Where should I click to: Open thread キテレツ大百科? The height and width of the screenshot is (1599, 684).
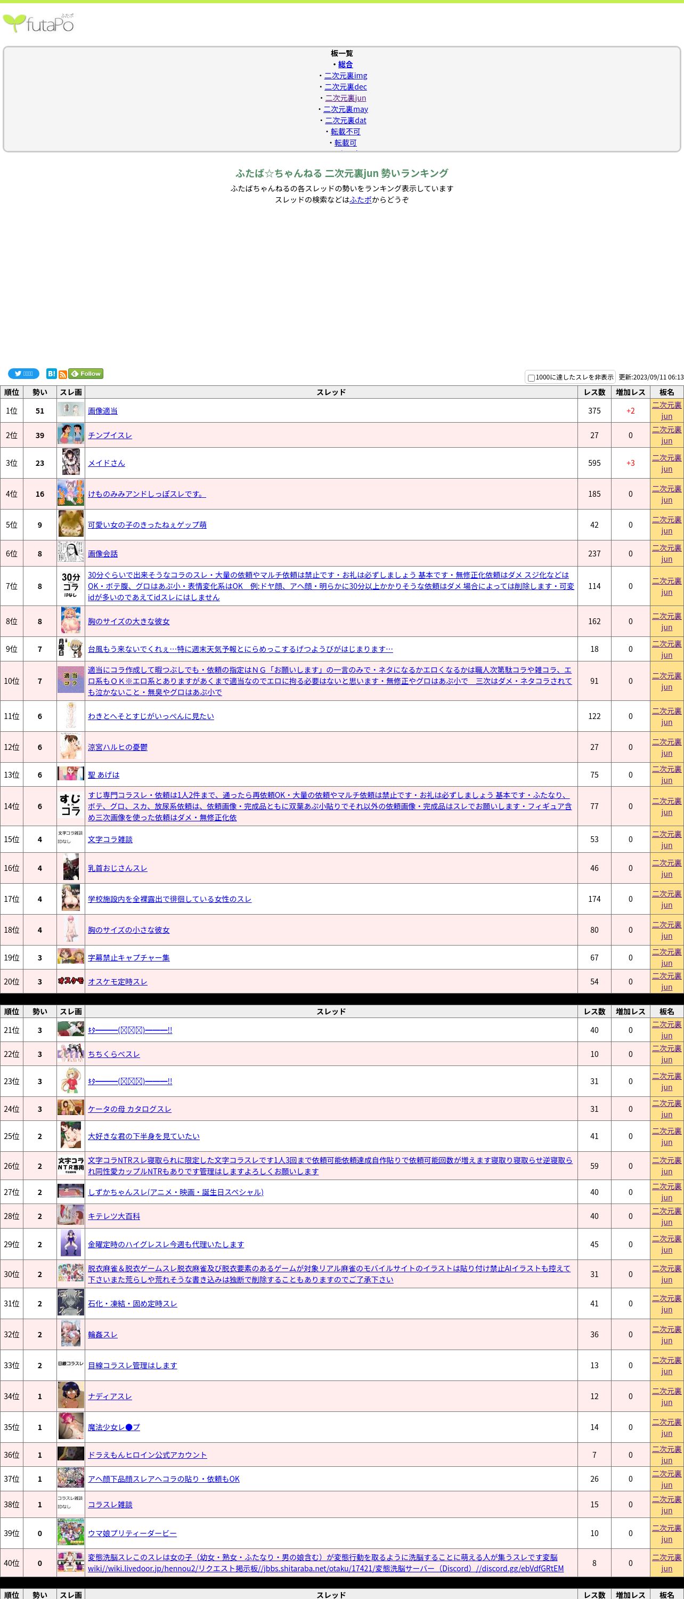click(x=113, y=1216)
